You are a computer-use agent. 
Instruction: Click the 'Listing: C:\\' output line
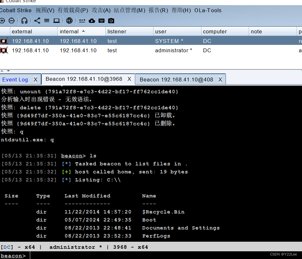pyautogui.click(x=98, y=180)
